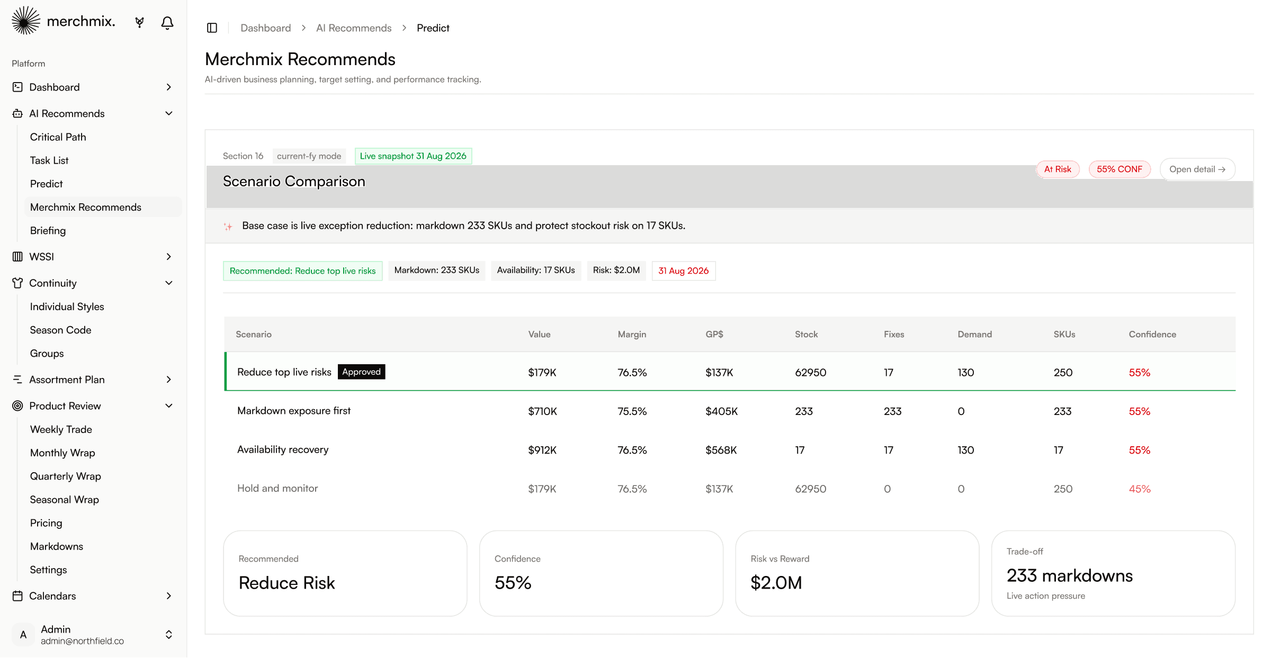Click the Admin avatar letter A
The image size is (1272, 658).
[23, 635]
